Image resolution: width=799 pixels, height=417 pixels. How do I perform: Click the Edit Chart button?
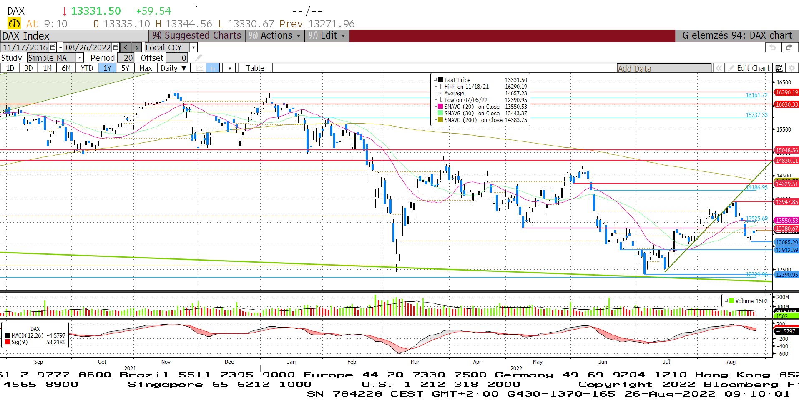click(x=749, y=68)
